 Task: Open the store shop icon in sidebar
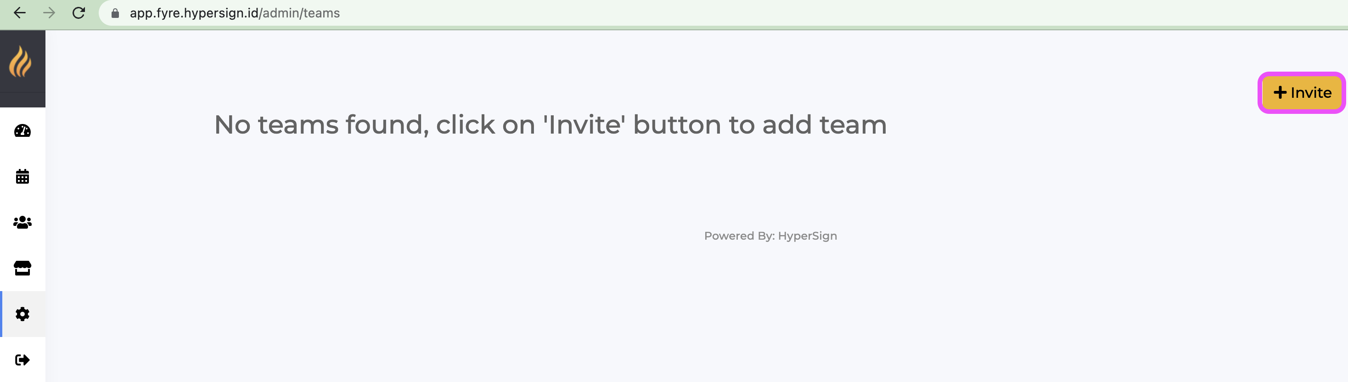(22, 268)
